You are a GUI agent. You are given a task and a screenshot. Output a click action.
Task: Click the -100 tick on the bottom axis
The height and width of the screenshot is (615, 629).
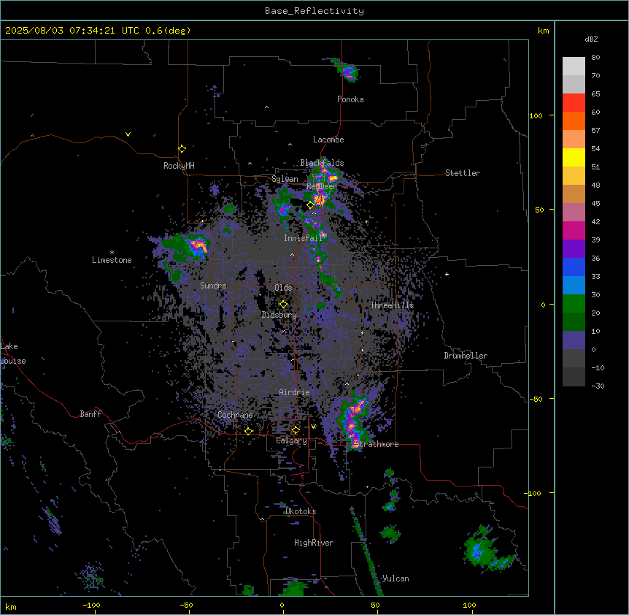[91, 605]
